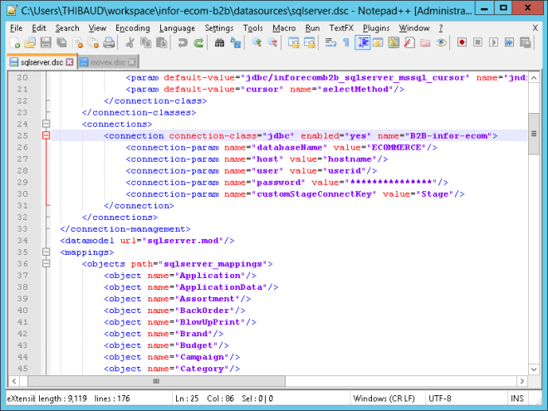Close the sqlserver.dsc tab
548x411 pixels.
tap(70, 62)
